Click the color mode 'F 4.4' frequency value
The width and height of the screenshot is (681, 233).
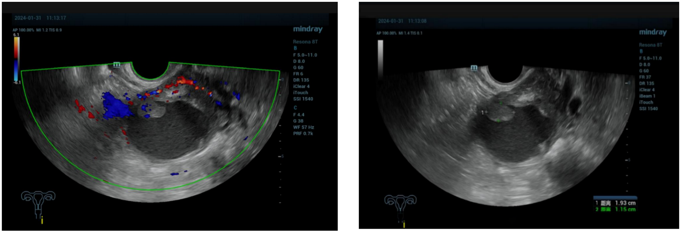tap(299, 114)
